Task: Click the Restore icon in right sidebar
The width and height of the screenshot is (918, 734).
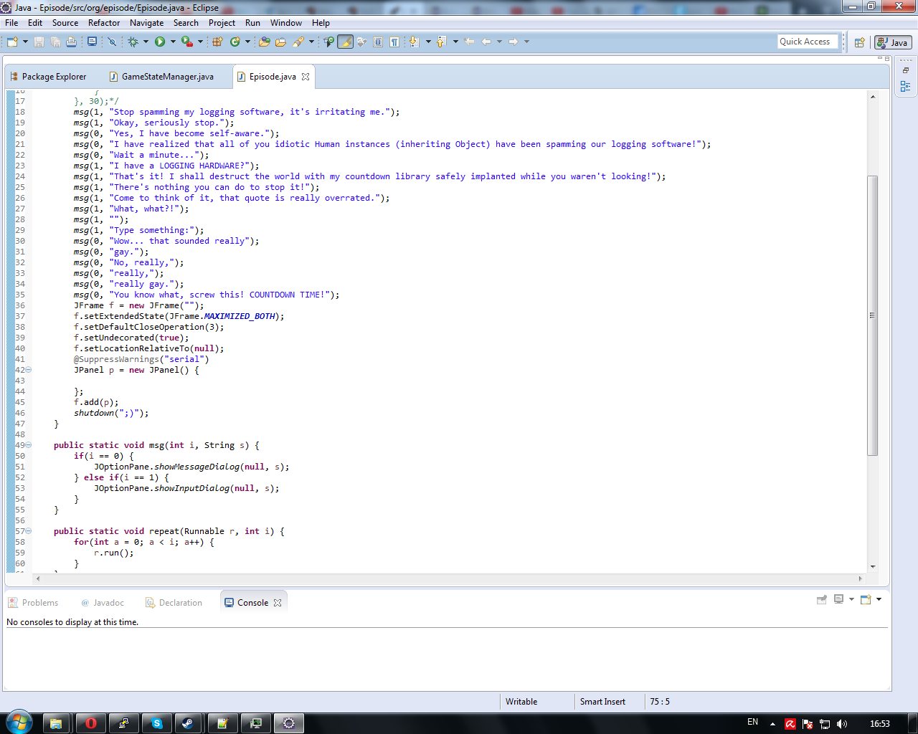Action: click(x=906, y=70)
